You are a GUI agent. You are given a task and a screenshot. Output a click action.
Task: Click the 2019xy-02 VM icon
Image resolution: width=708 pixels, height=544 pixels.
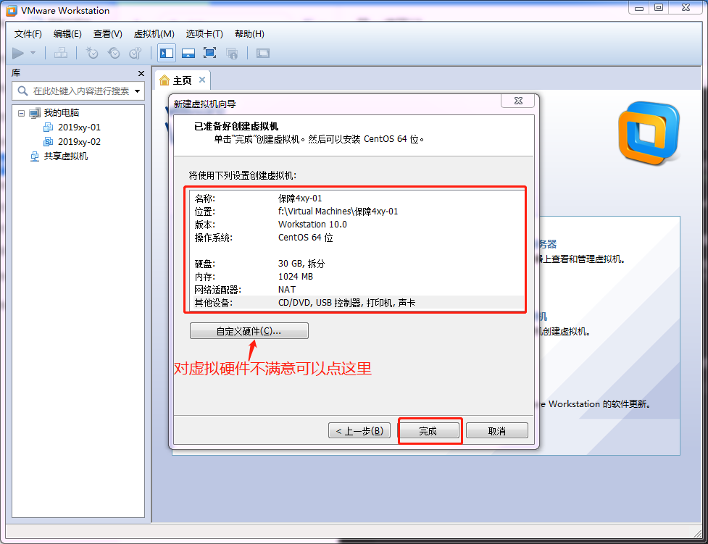(x=48, y=142)
